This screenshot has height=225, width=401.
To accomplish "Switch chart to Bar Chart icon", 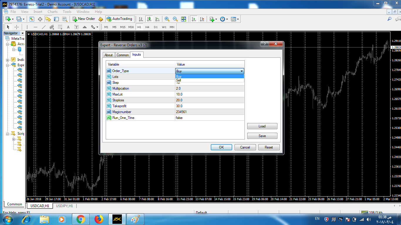I will 141,19.
